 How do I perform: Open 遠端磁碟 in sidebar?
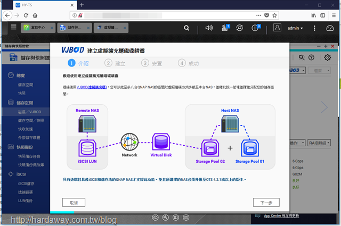click(x=26, y=192)
